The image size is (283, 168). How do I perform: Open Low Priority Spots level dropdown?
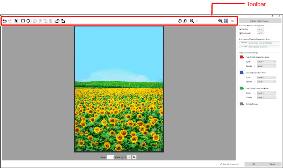click(x=267, y=93)
